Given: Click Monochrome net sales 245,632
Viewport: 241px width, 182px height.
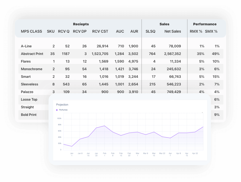Looking at the screenshot, I should coord(174,69).
